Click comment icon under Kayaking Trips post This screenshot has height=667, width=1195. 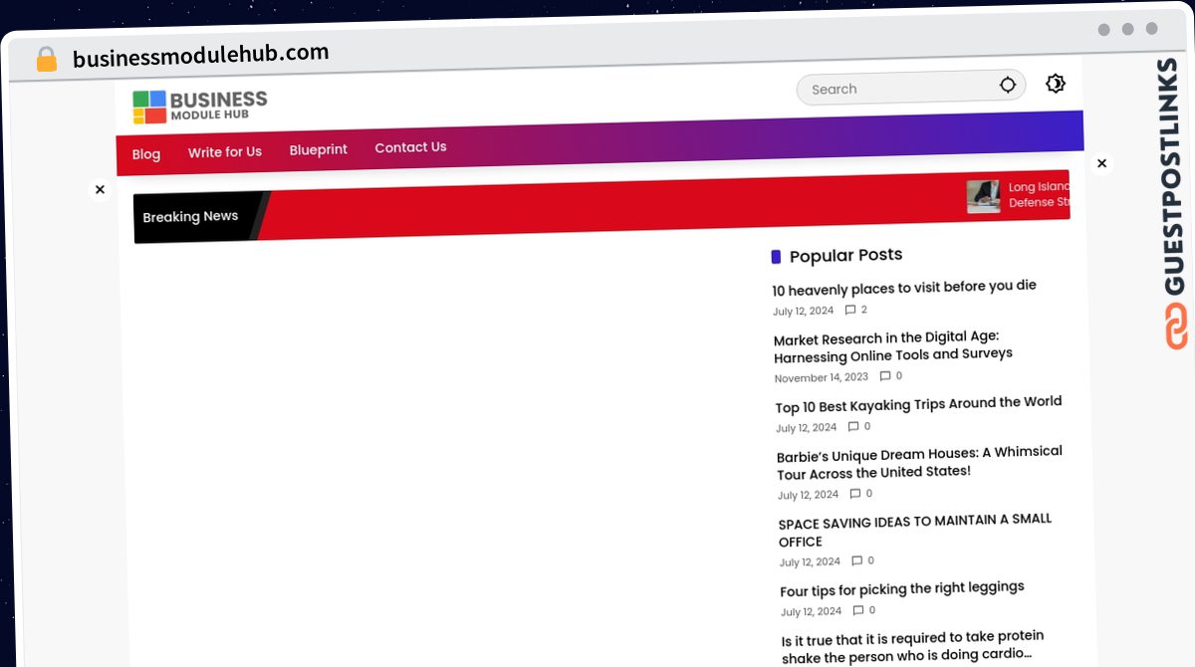tap(852, 426)
